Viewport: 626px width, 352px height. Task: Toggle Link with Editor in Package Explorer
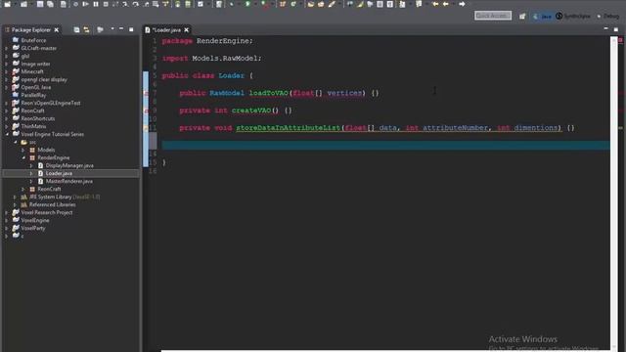click(x=86, y=30)
